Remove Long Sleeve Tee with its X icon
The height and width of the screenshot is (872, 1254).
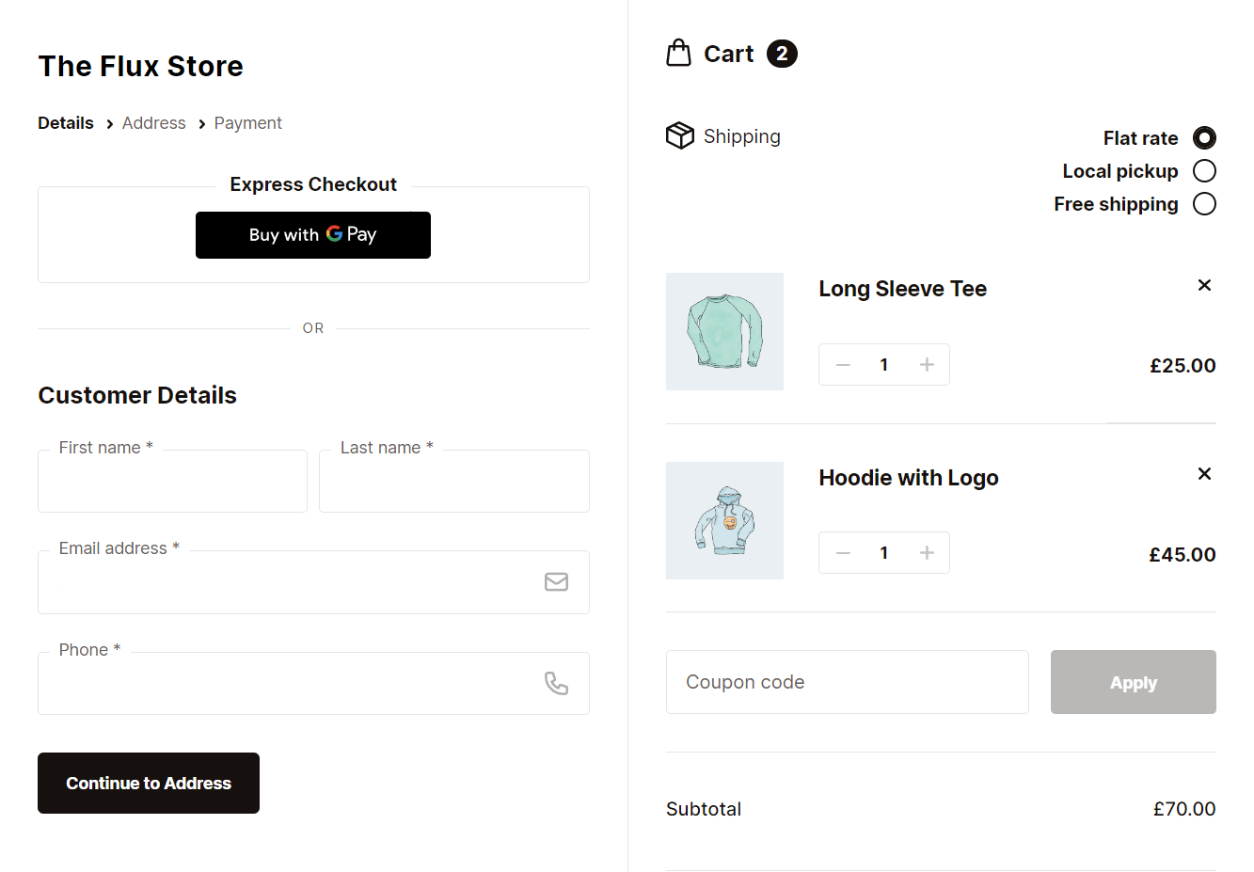pyautogui.click(x=1204, y=285)
